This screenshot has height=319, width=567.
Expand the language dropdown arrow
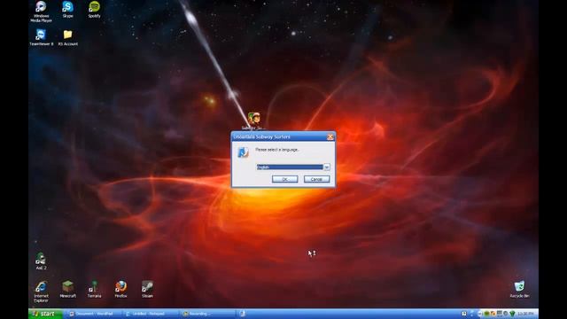point(327,167)
